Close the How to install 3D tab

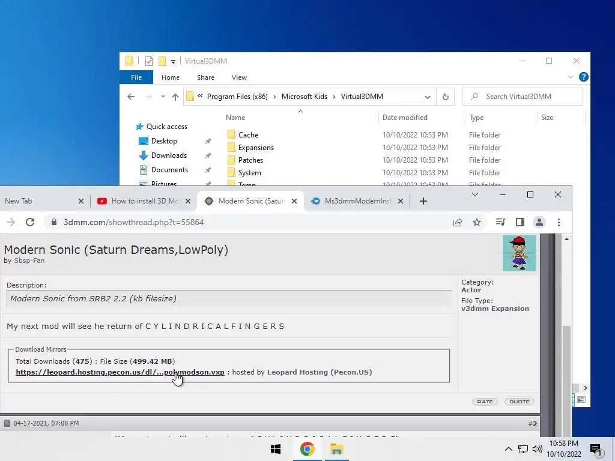188,201
